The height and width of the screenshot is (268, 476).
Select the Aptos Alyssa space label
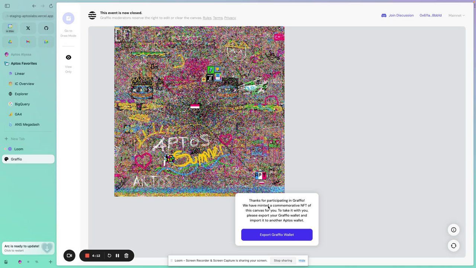point(21,54)
